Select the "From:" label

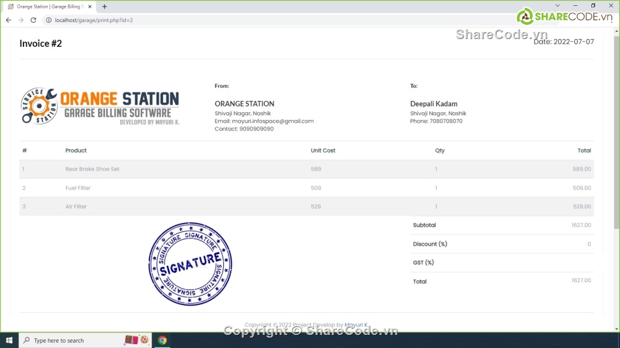[x=222, y=86]
